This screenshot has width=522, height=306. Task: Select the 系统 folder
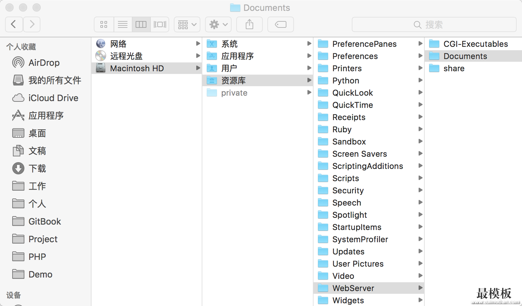coord(258,44)
